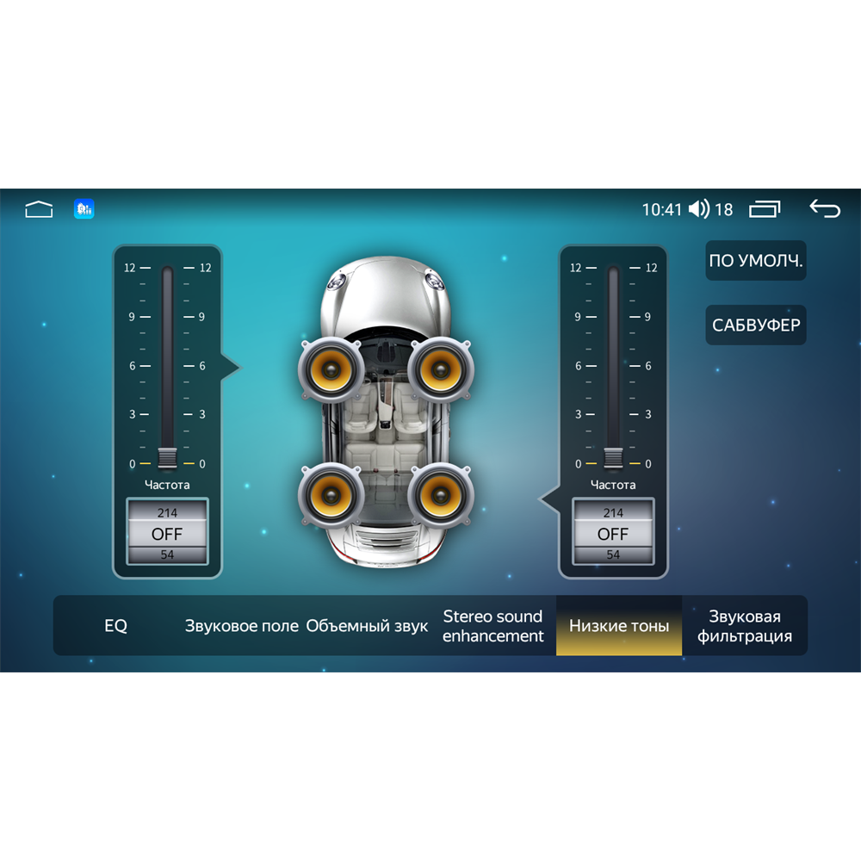
Task: Choose 214 in the right frequency picker
Action: coord(613,512)
